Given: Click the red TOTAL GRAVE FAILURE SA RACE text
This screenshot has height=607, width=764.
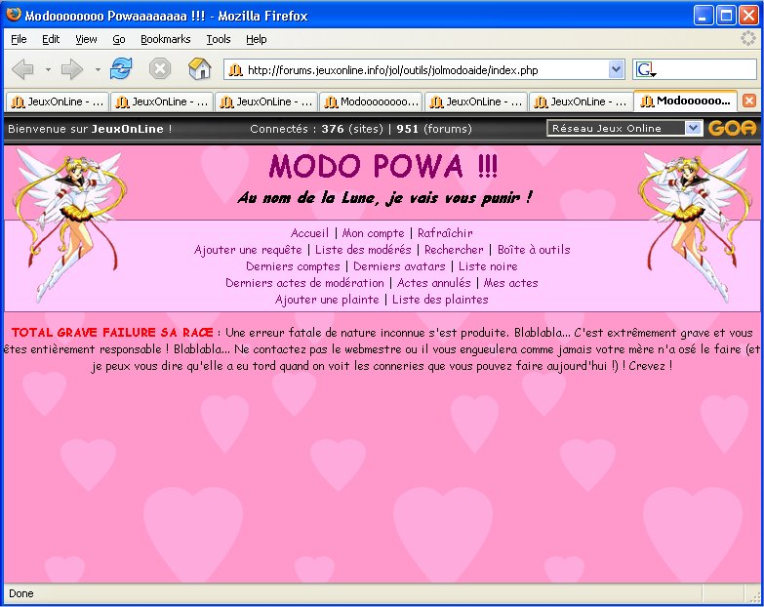Looking at the screenshot, I should pyautogui.click(x=112, y=332).
